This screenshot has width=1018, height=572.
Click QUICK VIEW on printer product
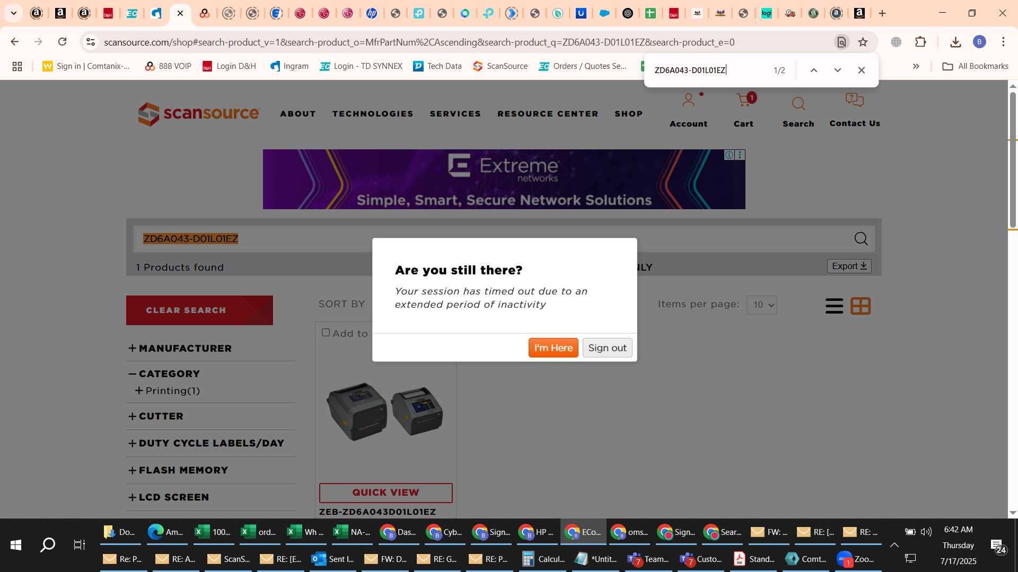point(385,493)
